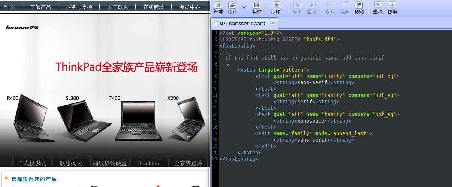Switch to the 联想扬天 banner tab
The height and width of the screenshot is (187, 452).
pyautogui.click(x=71, y=163)
